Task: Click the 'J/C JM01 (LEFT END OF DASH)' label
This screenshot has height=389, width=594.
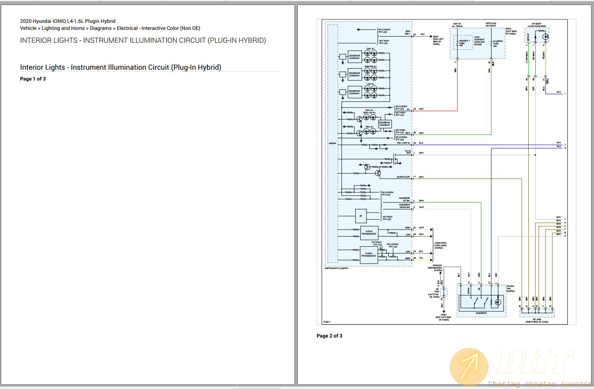Action: [434, 293]
